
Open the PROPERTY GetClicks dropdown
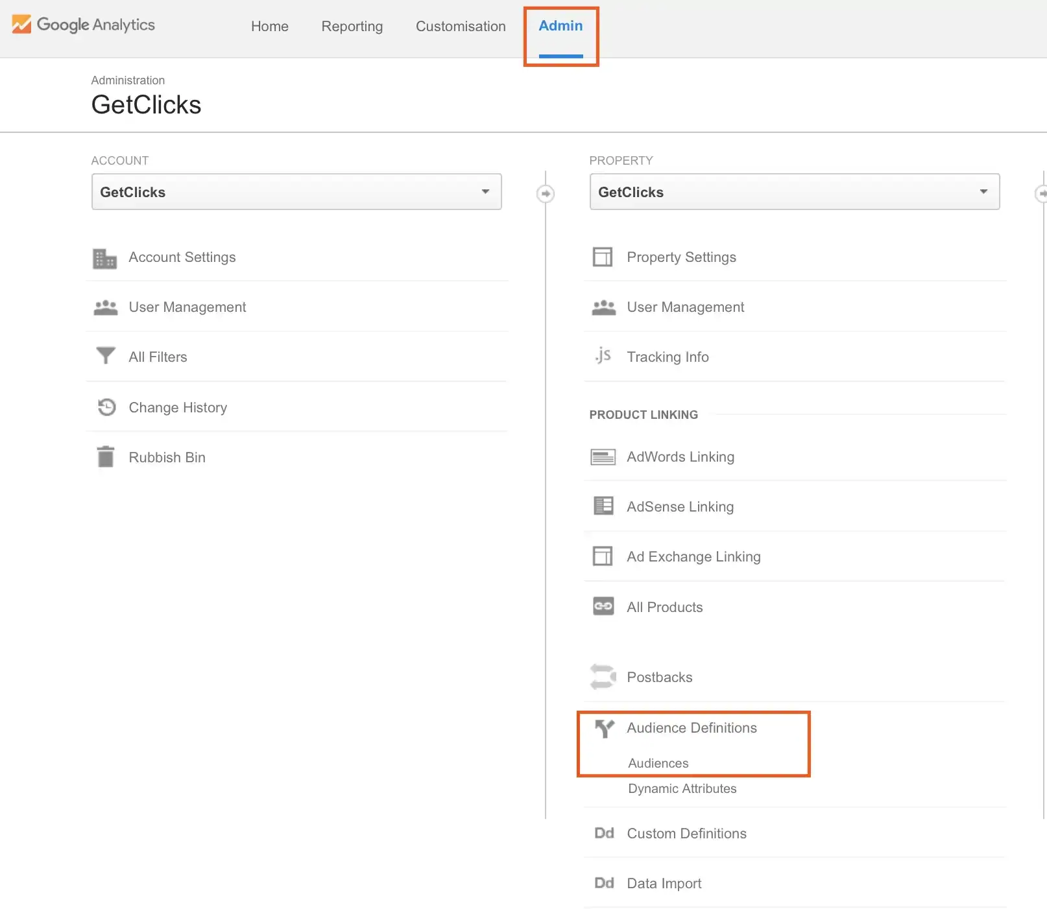pos(793,191)
